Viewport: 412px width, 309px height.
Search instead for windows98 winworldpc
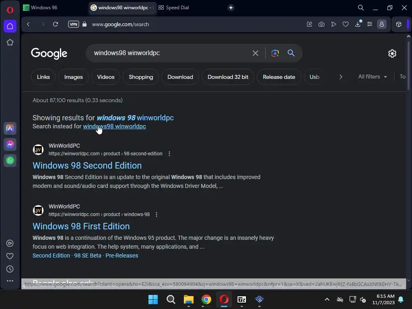(114, 126)
